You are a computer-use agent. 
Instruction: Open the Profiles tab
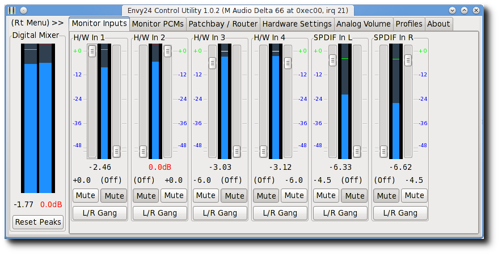click(409, 24)
